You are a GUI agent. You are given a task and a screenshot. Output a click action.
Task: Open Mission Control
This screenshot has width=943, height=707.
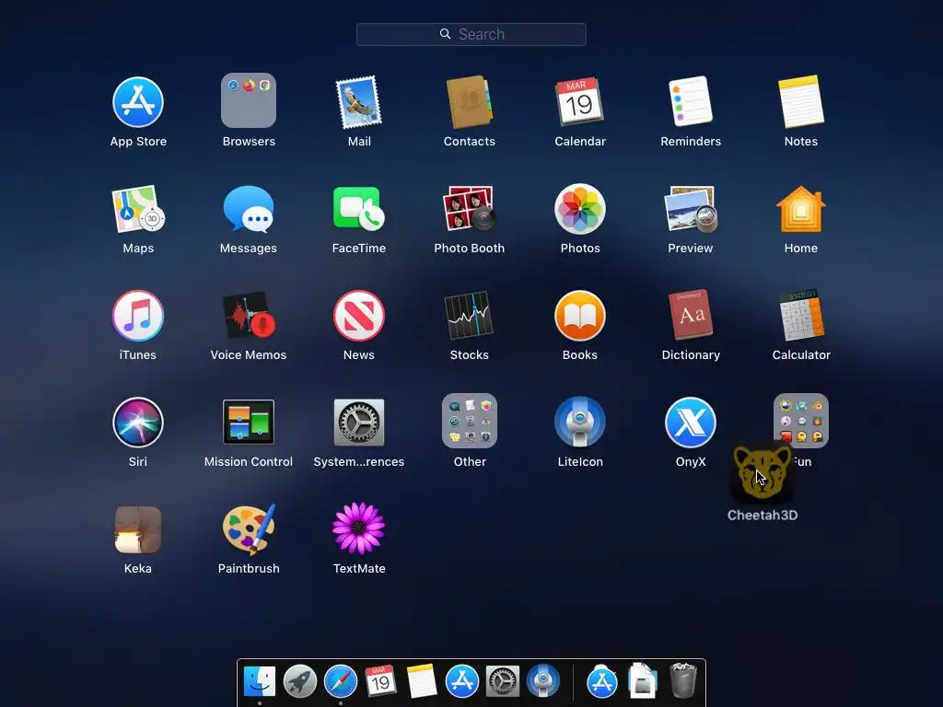tap(249, 422)
